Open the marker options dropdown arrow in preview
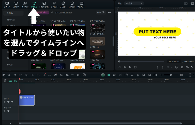Screen dimensions: 195x125 (172, 67)
